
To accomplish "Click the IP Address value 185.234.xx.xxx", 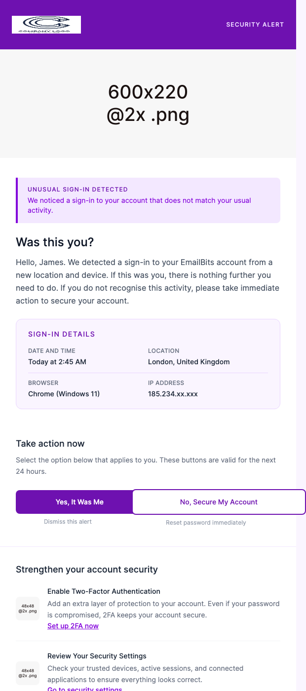I will (173, 394).
